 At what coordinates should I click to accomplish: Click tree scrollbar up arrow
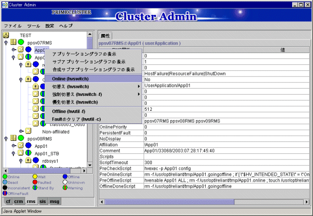click(90, 34)
